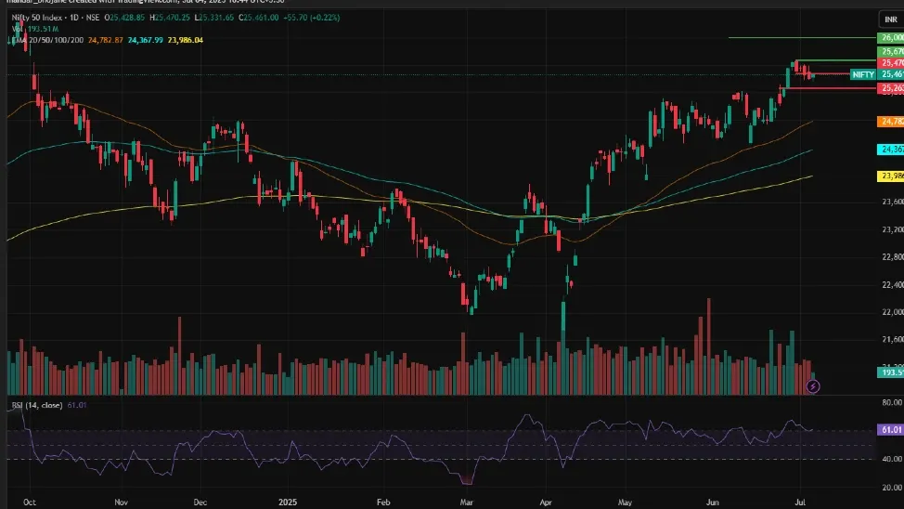Viewport: 904px width, 509px height.
Task: Select the RSI (14, close) indicator legend
Action: [37, 405]
